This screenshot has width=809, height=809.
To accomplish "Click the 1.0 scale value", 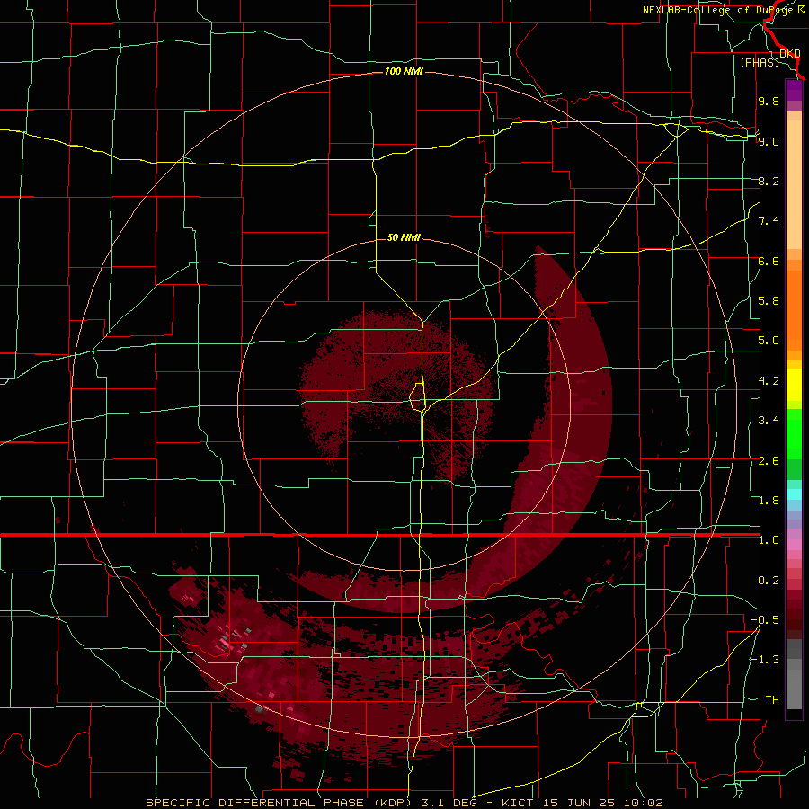I will coord(769,540).
